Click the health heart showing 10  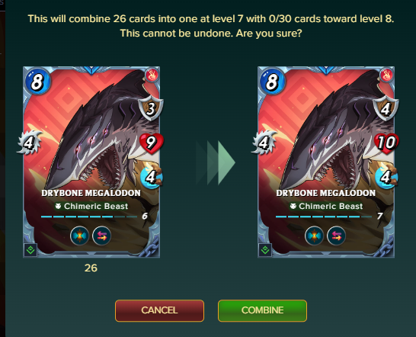pos(386,143)
